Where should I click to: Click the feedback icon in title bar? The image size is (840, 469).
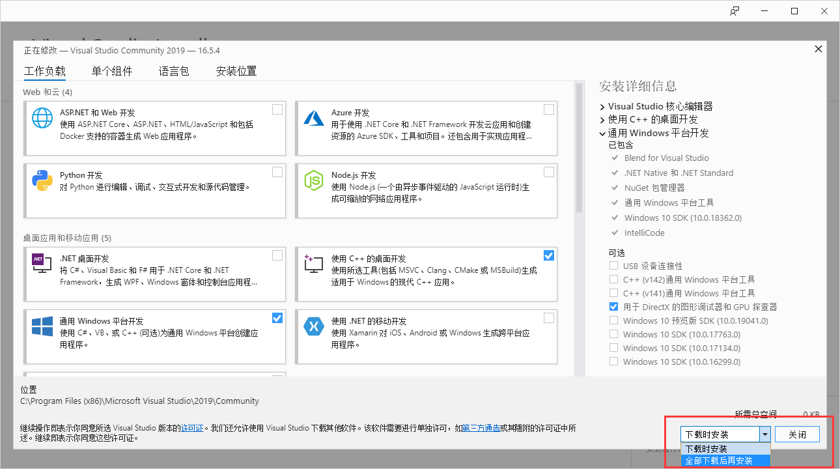[735, 11]
